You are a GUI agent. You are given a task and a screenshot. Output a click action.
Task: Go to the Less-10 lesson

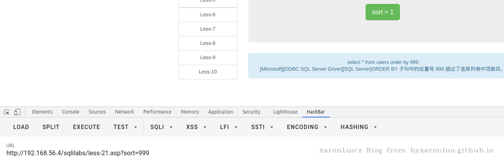tap(208, 72)
